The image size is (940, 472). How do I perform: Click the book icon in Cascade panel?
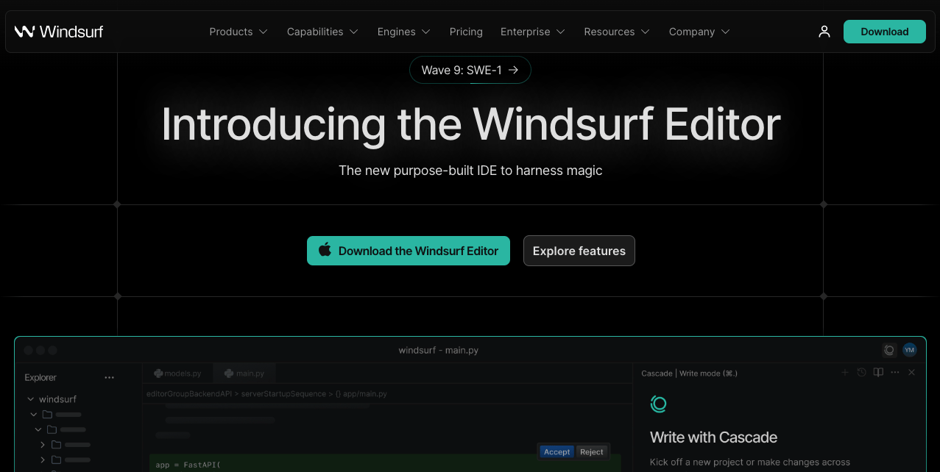point(878,373)
